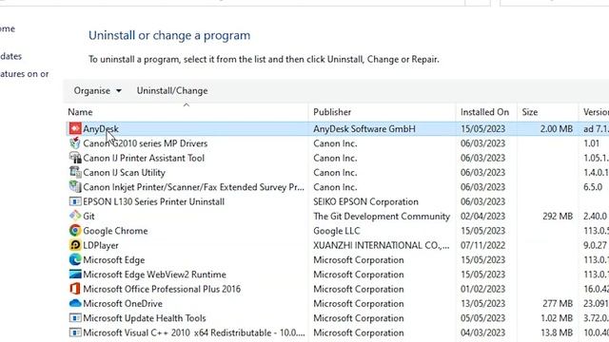Click the 13.8 MB size value
Viewport: 609px width, 342px height.
(x=556, y=332)
